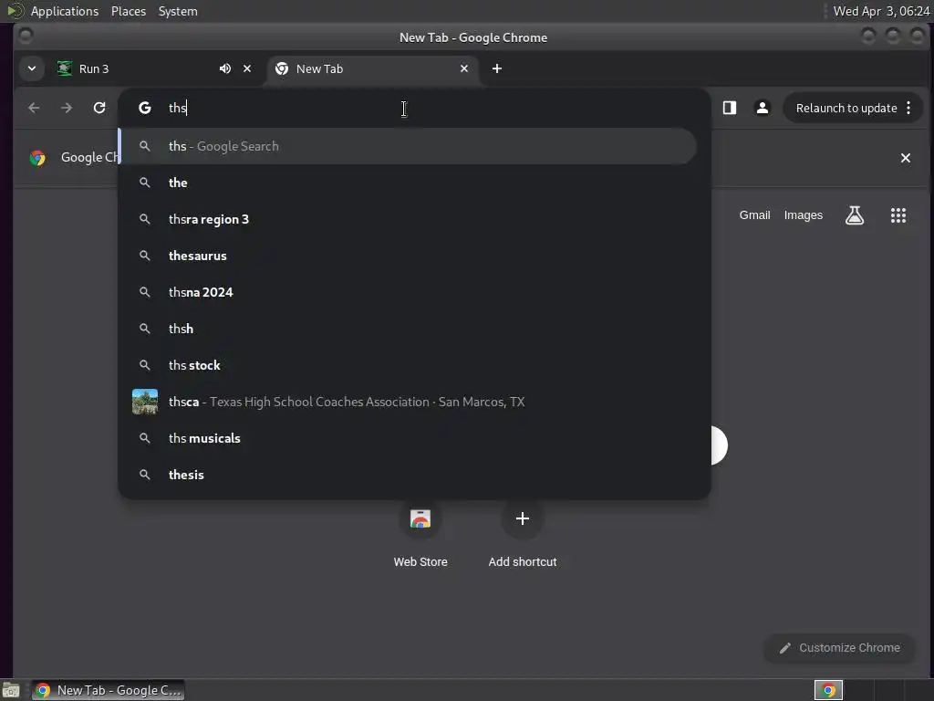This screenshot has height=701, width=934.
Task: Choose the 'the' suggestion
Action: click(x=408, y=183)
